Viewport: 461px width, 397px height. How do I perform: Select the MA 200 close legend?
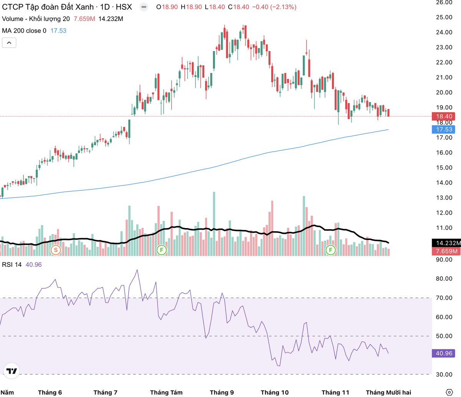click(24, 31)
